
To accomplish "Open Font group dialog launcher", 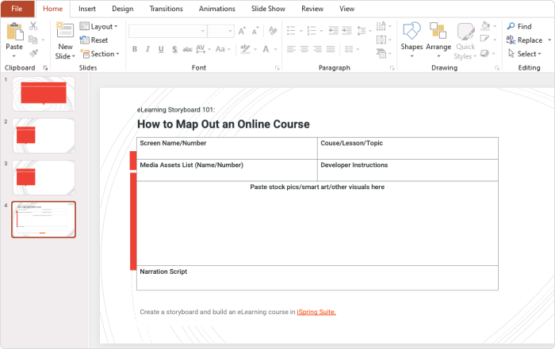I will click(277, 68).
